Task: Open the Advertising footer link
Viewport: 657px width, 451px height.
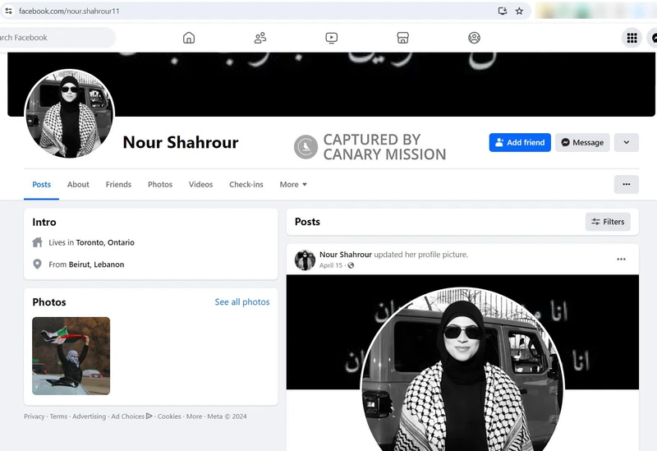Action: coord(90,416)
